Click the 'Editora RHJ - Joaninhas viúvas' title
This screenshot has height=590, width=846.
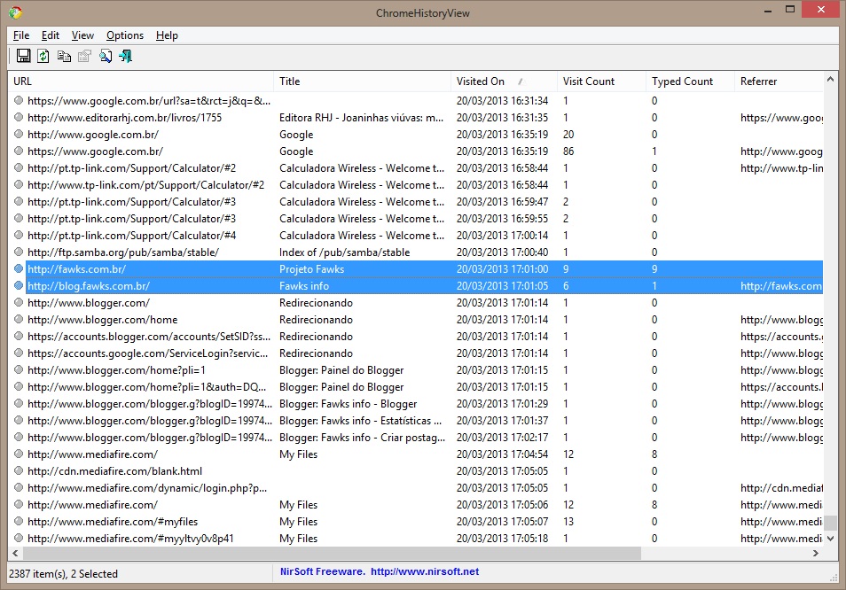pos(361,118)
